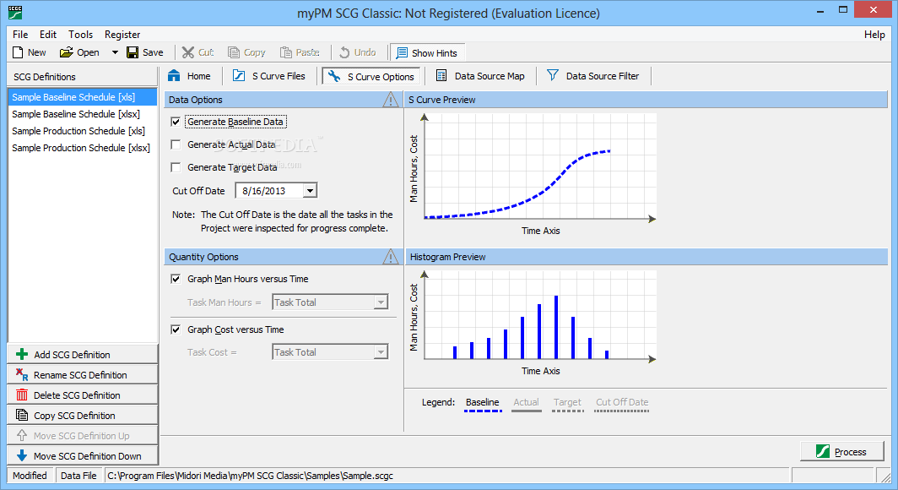Switch to the Data Source Map tab
898x490 pixels.
click(x=480, y=76)
